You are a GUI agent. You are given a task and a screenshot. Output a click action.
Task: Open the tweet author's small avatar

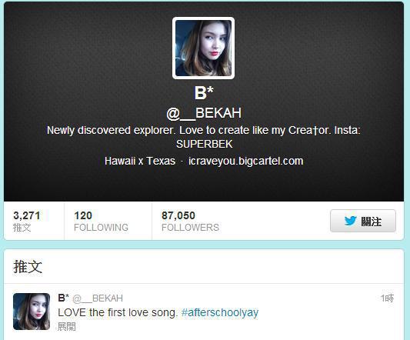[x=32, y=312]
